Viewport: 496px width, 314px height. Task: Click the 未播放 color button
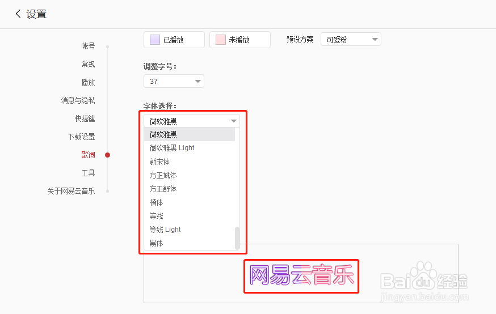coord(240,40)
